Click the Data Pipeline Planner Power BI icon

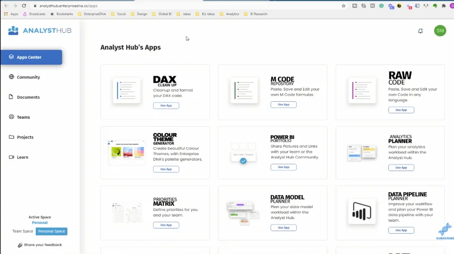click(362, 211)
